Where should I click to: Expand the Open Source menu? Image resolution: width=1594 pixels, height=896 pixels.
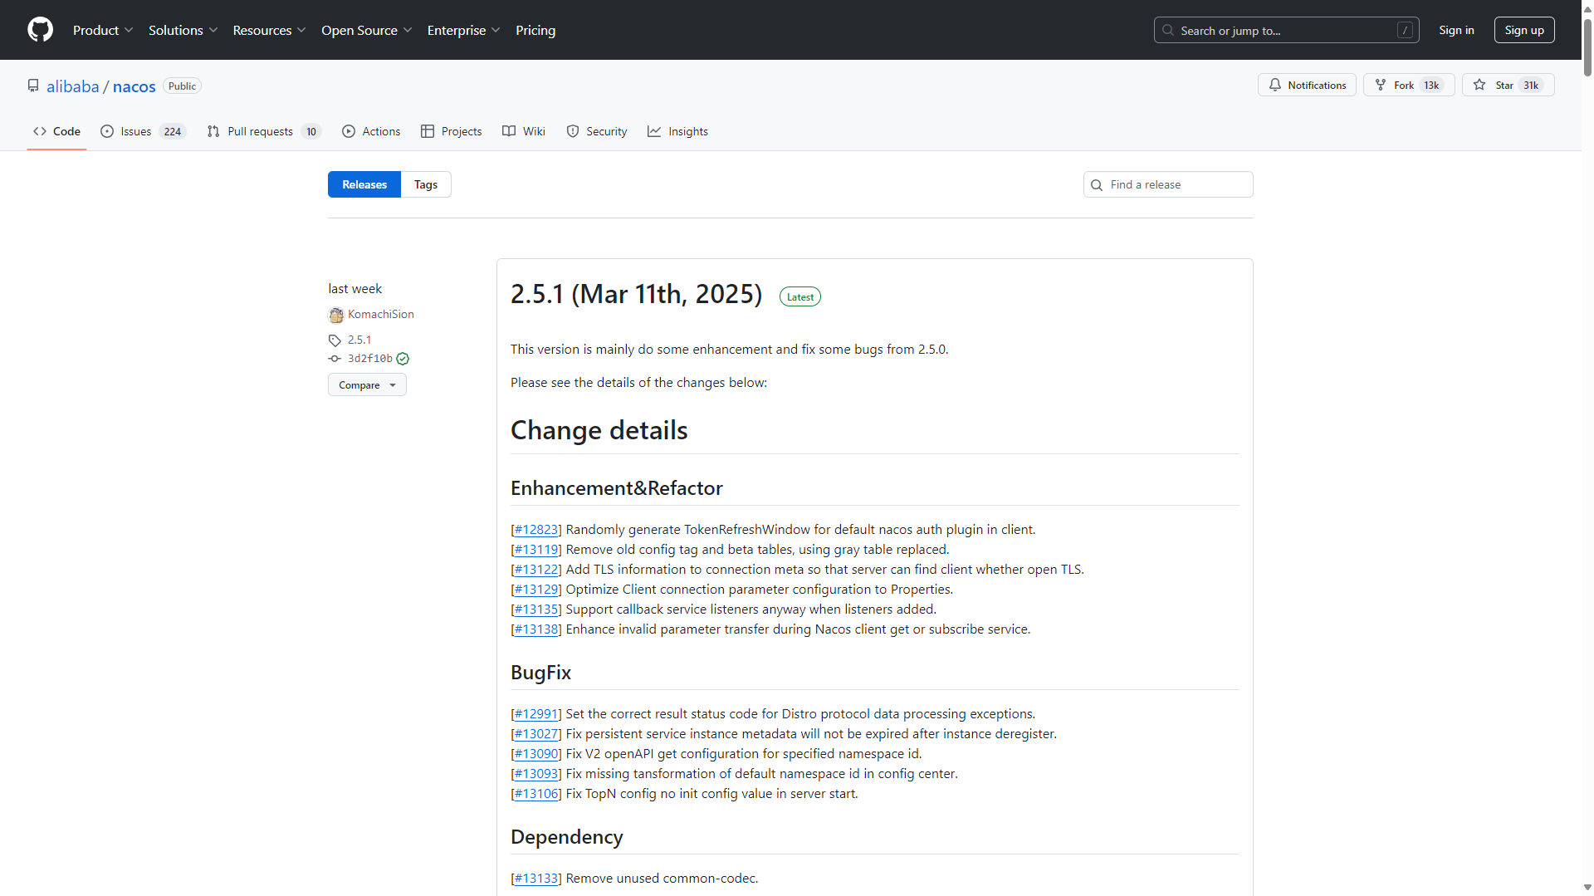pyautogui.click(x=366, y=30)
